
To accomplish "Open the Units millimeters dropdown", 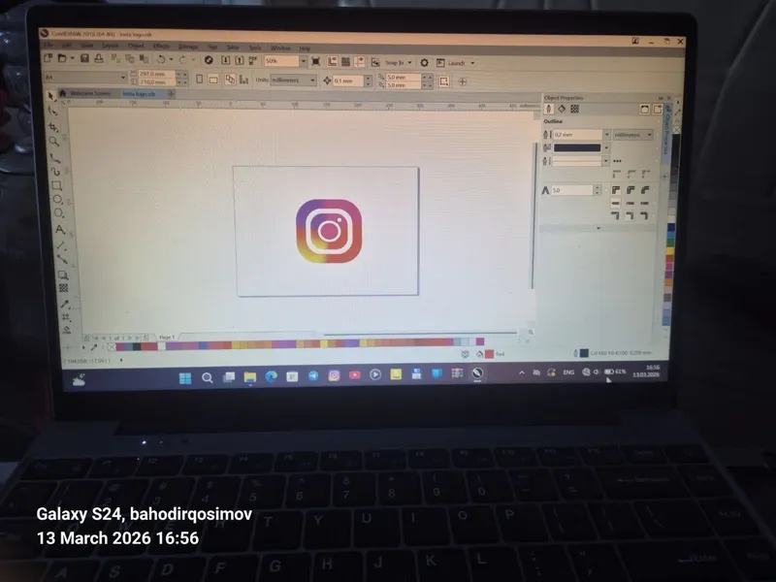I will pyautogui.click(x=312, y=81).
